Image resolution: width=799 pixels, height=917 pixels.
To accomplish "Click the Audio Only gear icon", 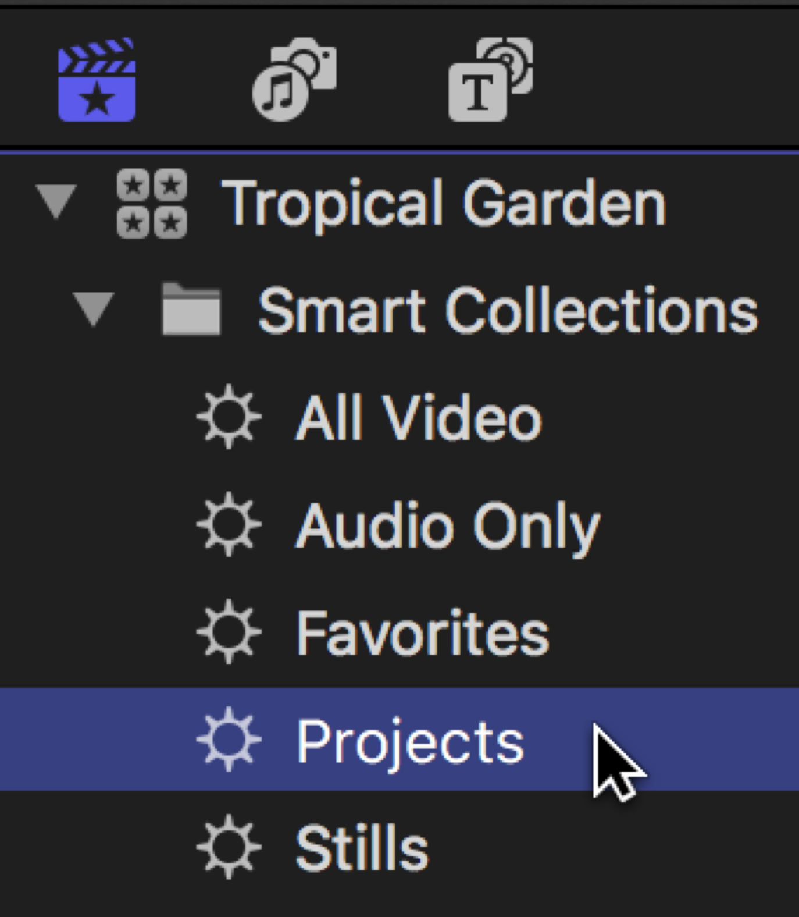I will [x=229, y=524].
